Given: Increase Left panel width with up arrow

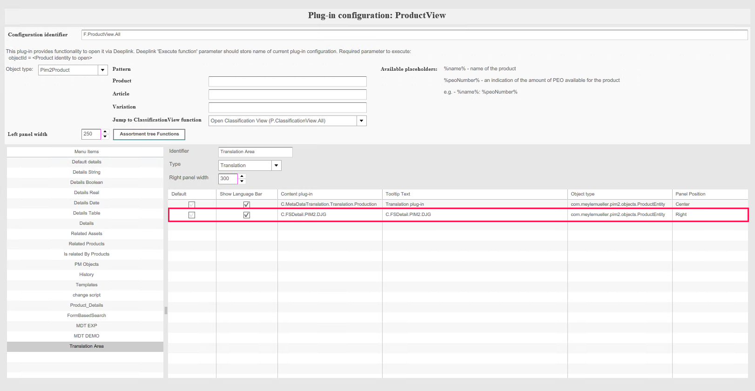Looking at the screenshot, I should click(x=105, y=132).
